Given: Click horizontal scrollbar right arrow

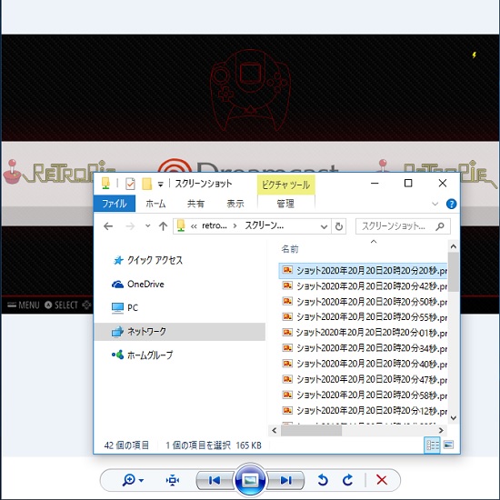Looking at the screenshot, I should pyautogui.click(x=441, y=431).
